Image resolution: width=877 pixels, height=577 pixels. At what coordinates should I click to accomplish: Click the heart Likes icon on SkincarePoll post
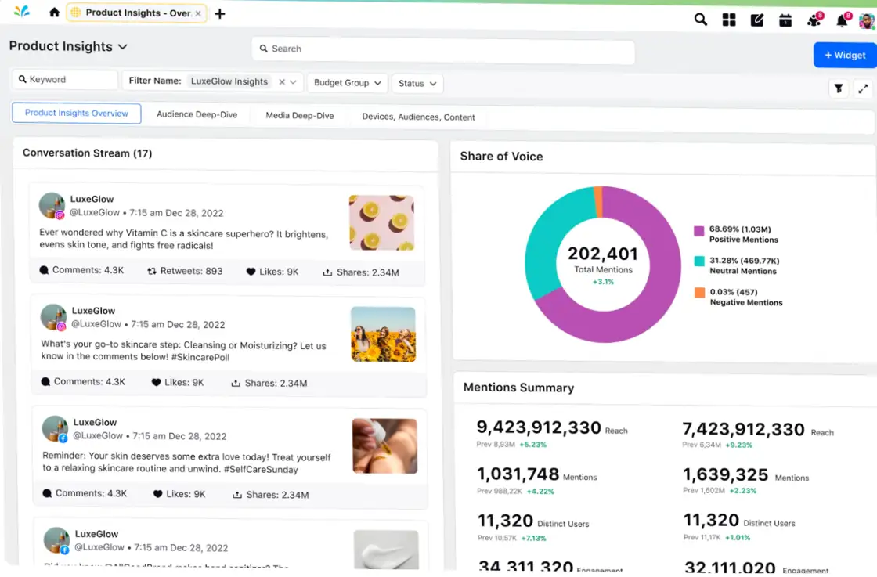pyautogui.click(x=156, y=382)
